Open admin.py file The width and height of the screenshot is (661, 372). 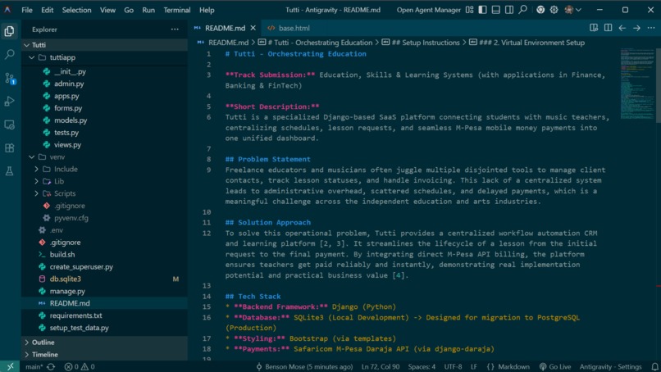coord(104,84)
